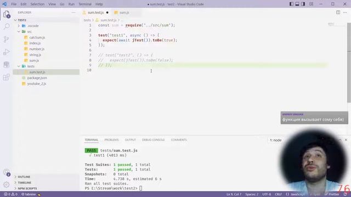Open the Terminal menu
Screen dimensions: 351x197
(x=85, y=4)
